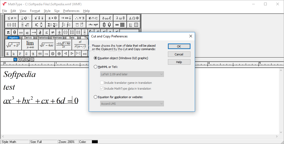
Task: Insert the n!/r!(n−r)! expression
Action: pos(80,45)
